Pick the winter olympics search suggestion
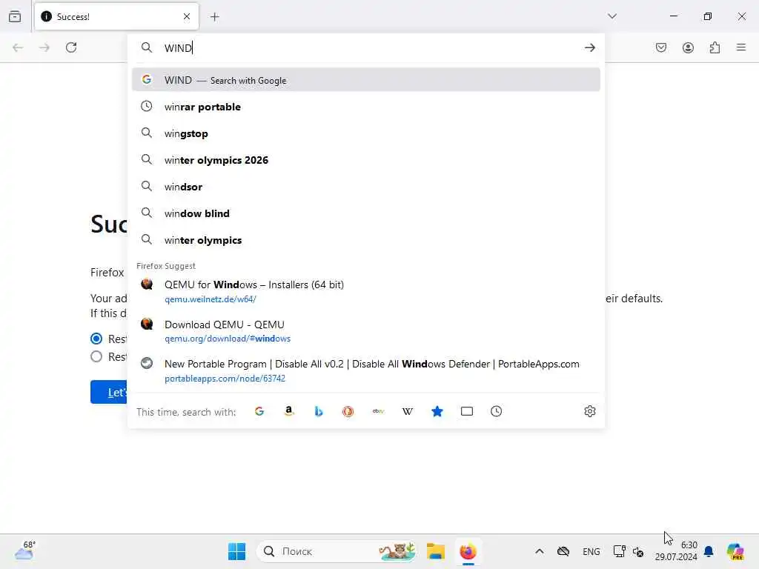This screenshot has width=759, height=569. pos(366,240)
